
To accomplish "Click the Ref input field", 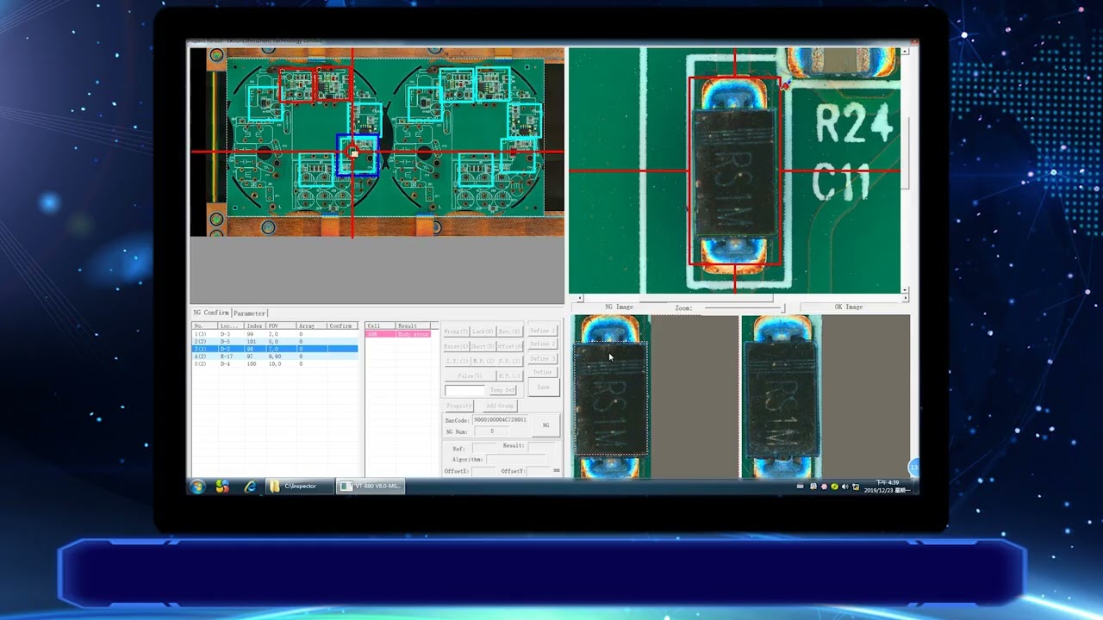I will click(484, 449).
